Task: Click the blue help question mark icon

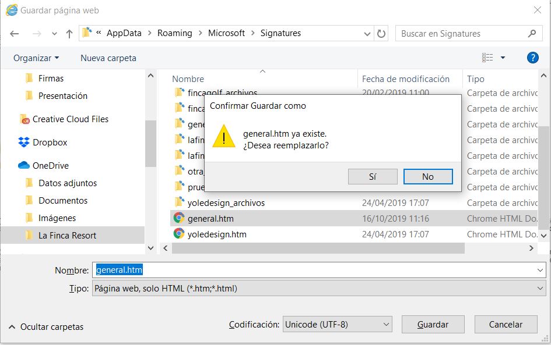Action: tap(532, 58)
